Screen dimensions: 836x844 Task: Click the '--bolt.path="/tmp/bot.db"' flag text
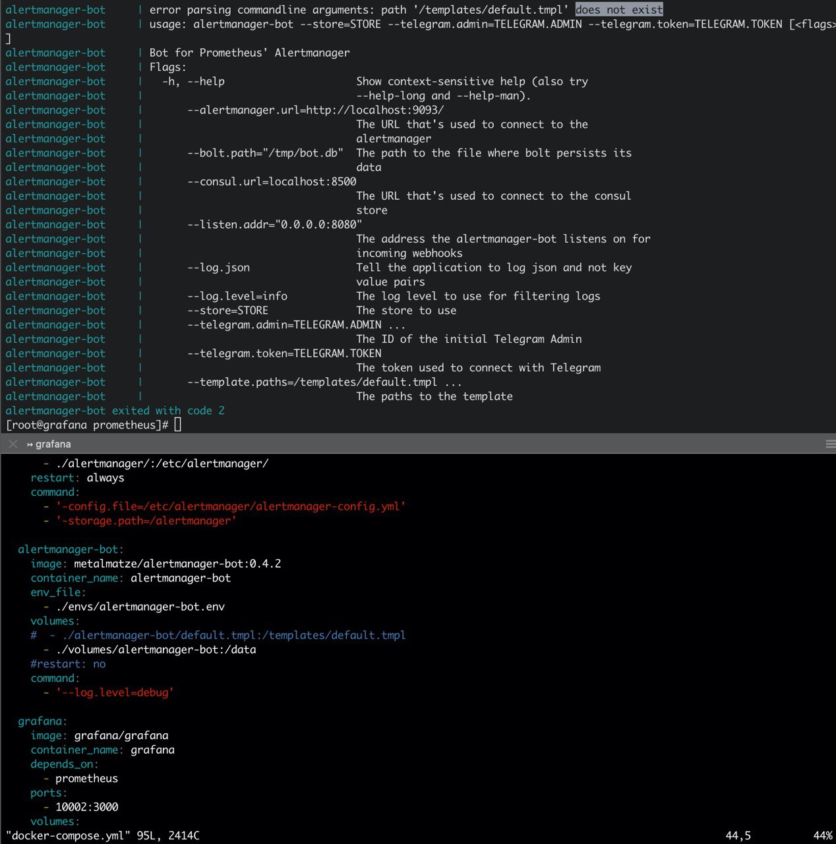265,153
